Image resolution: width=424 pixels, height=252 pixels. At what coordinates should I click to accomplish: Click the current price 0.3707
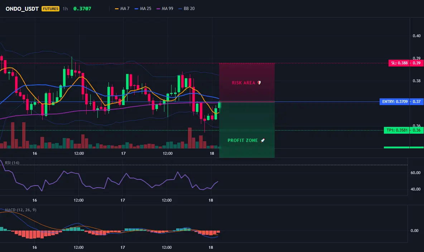click(82, 9)
